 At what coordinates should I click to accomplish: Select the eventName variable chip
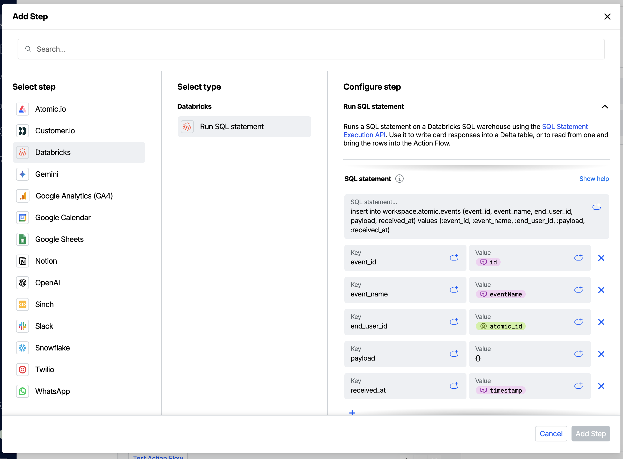(x=501, y=294)
